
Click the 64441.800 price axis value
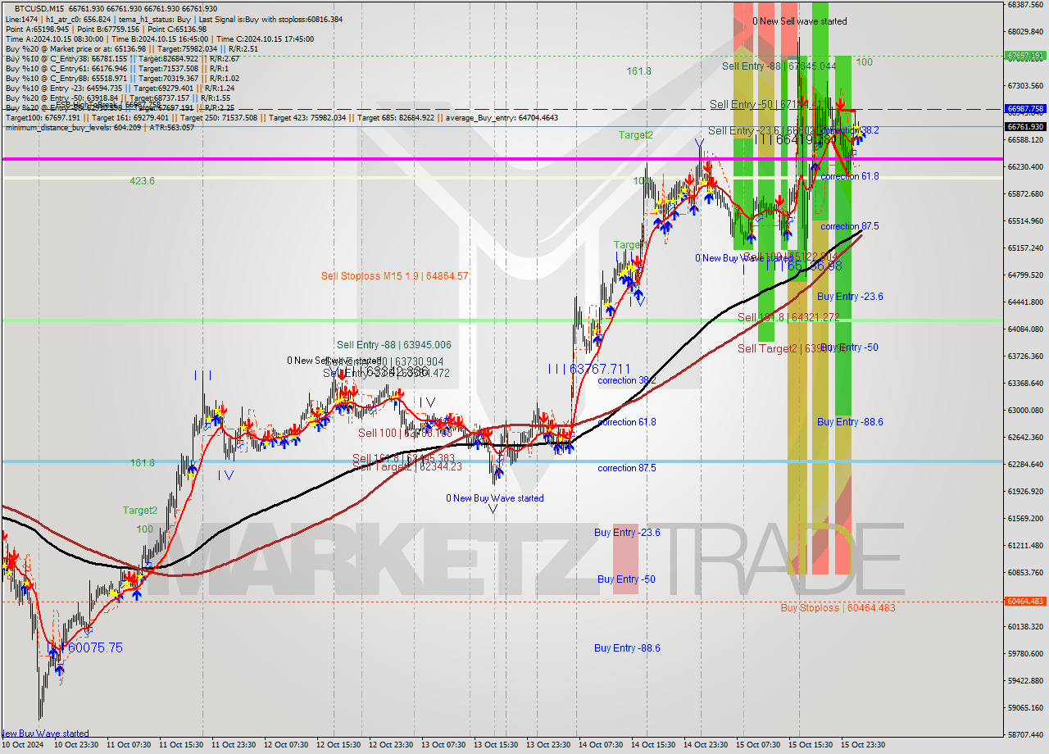coord(1024,302)
